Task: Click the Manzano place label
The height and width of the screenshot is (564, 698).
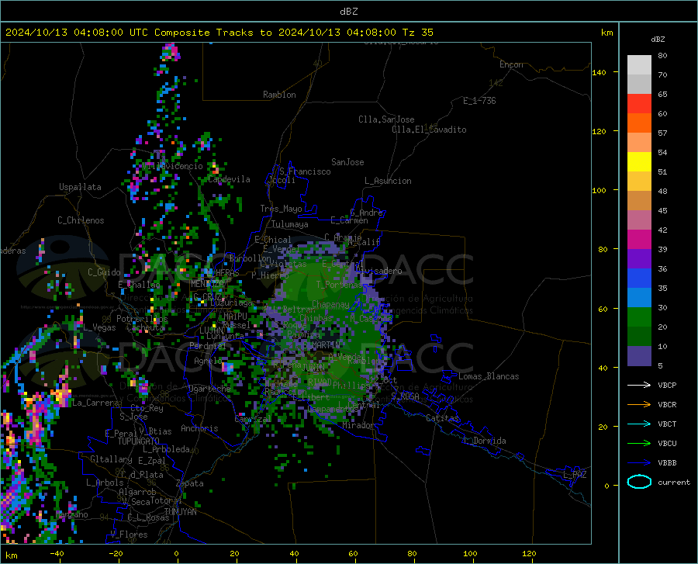Action: coord(71,515)
